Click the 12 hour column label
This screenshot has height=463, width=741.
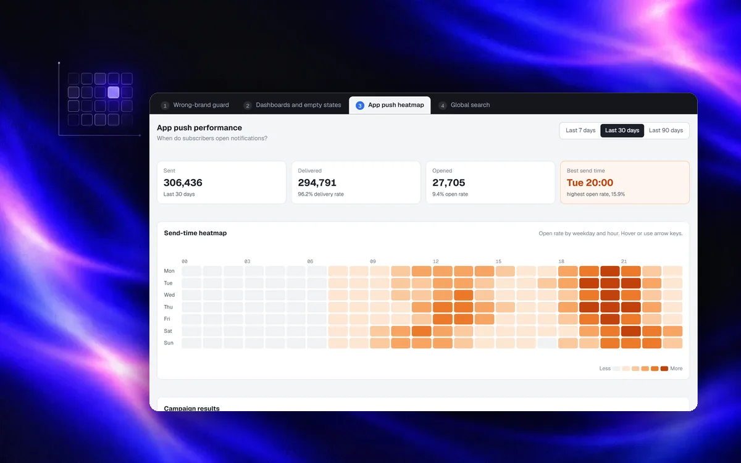(436, 261)
